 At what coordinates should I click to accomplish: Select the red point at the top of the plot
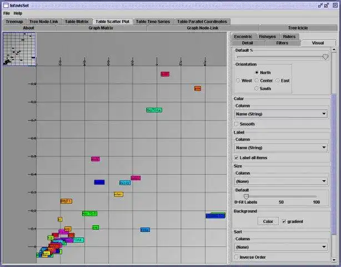click(165, 75)
